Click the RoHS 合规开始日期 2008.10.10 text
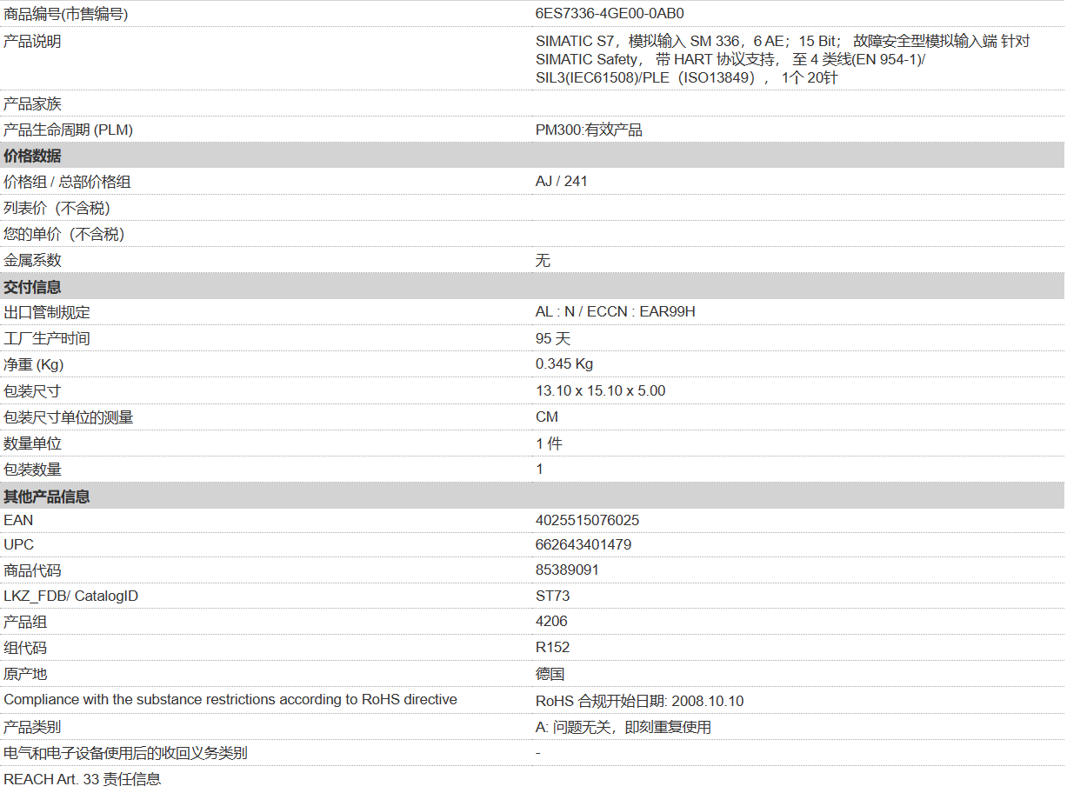Screen dimensions: 1067x793 [x=639, y=701]
